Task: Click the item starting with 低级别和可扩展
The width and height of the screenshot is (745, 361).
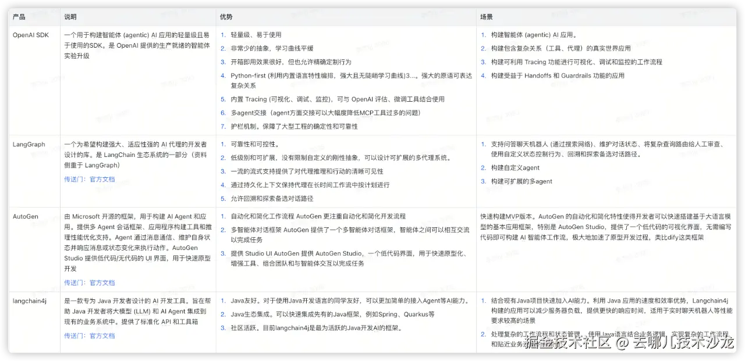Action: tap(340, 158)
